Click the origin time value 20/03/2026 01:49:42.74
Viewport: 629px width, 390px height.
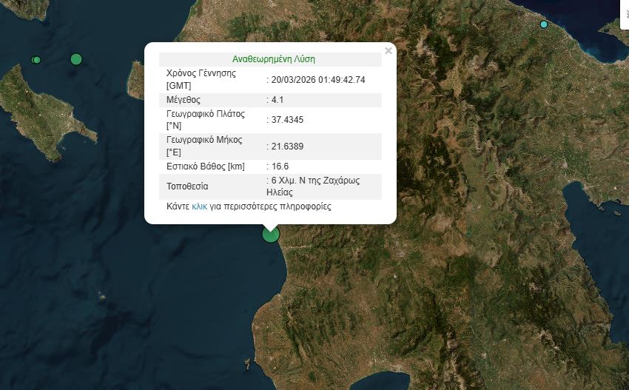pyautogui.click(x=318, y=79)
